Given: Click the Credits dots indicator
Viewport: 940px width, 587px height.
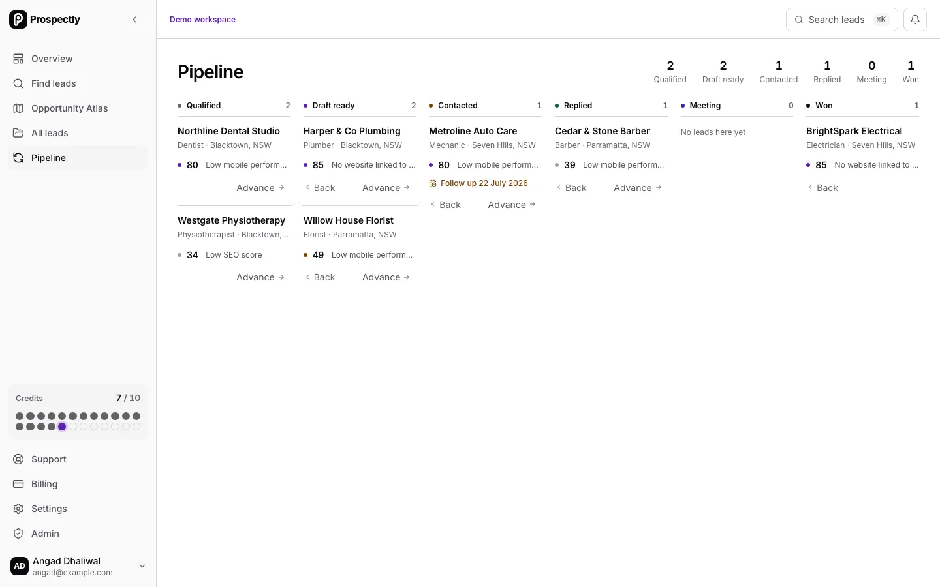Looking at the screenshot, I should tap(78, 421).
